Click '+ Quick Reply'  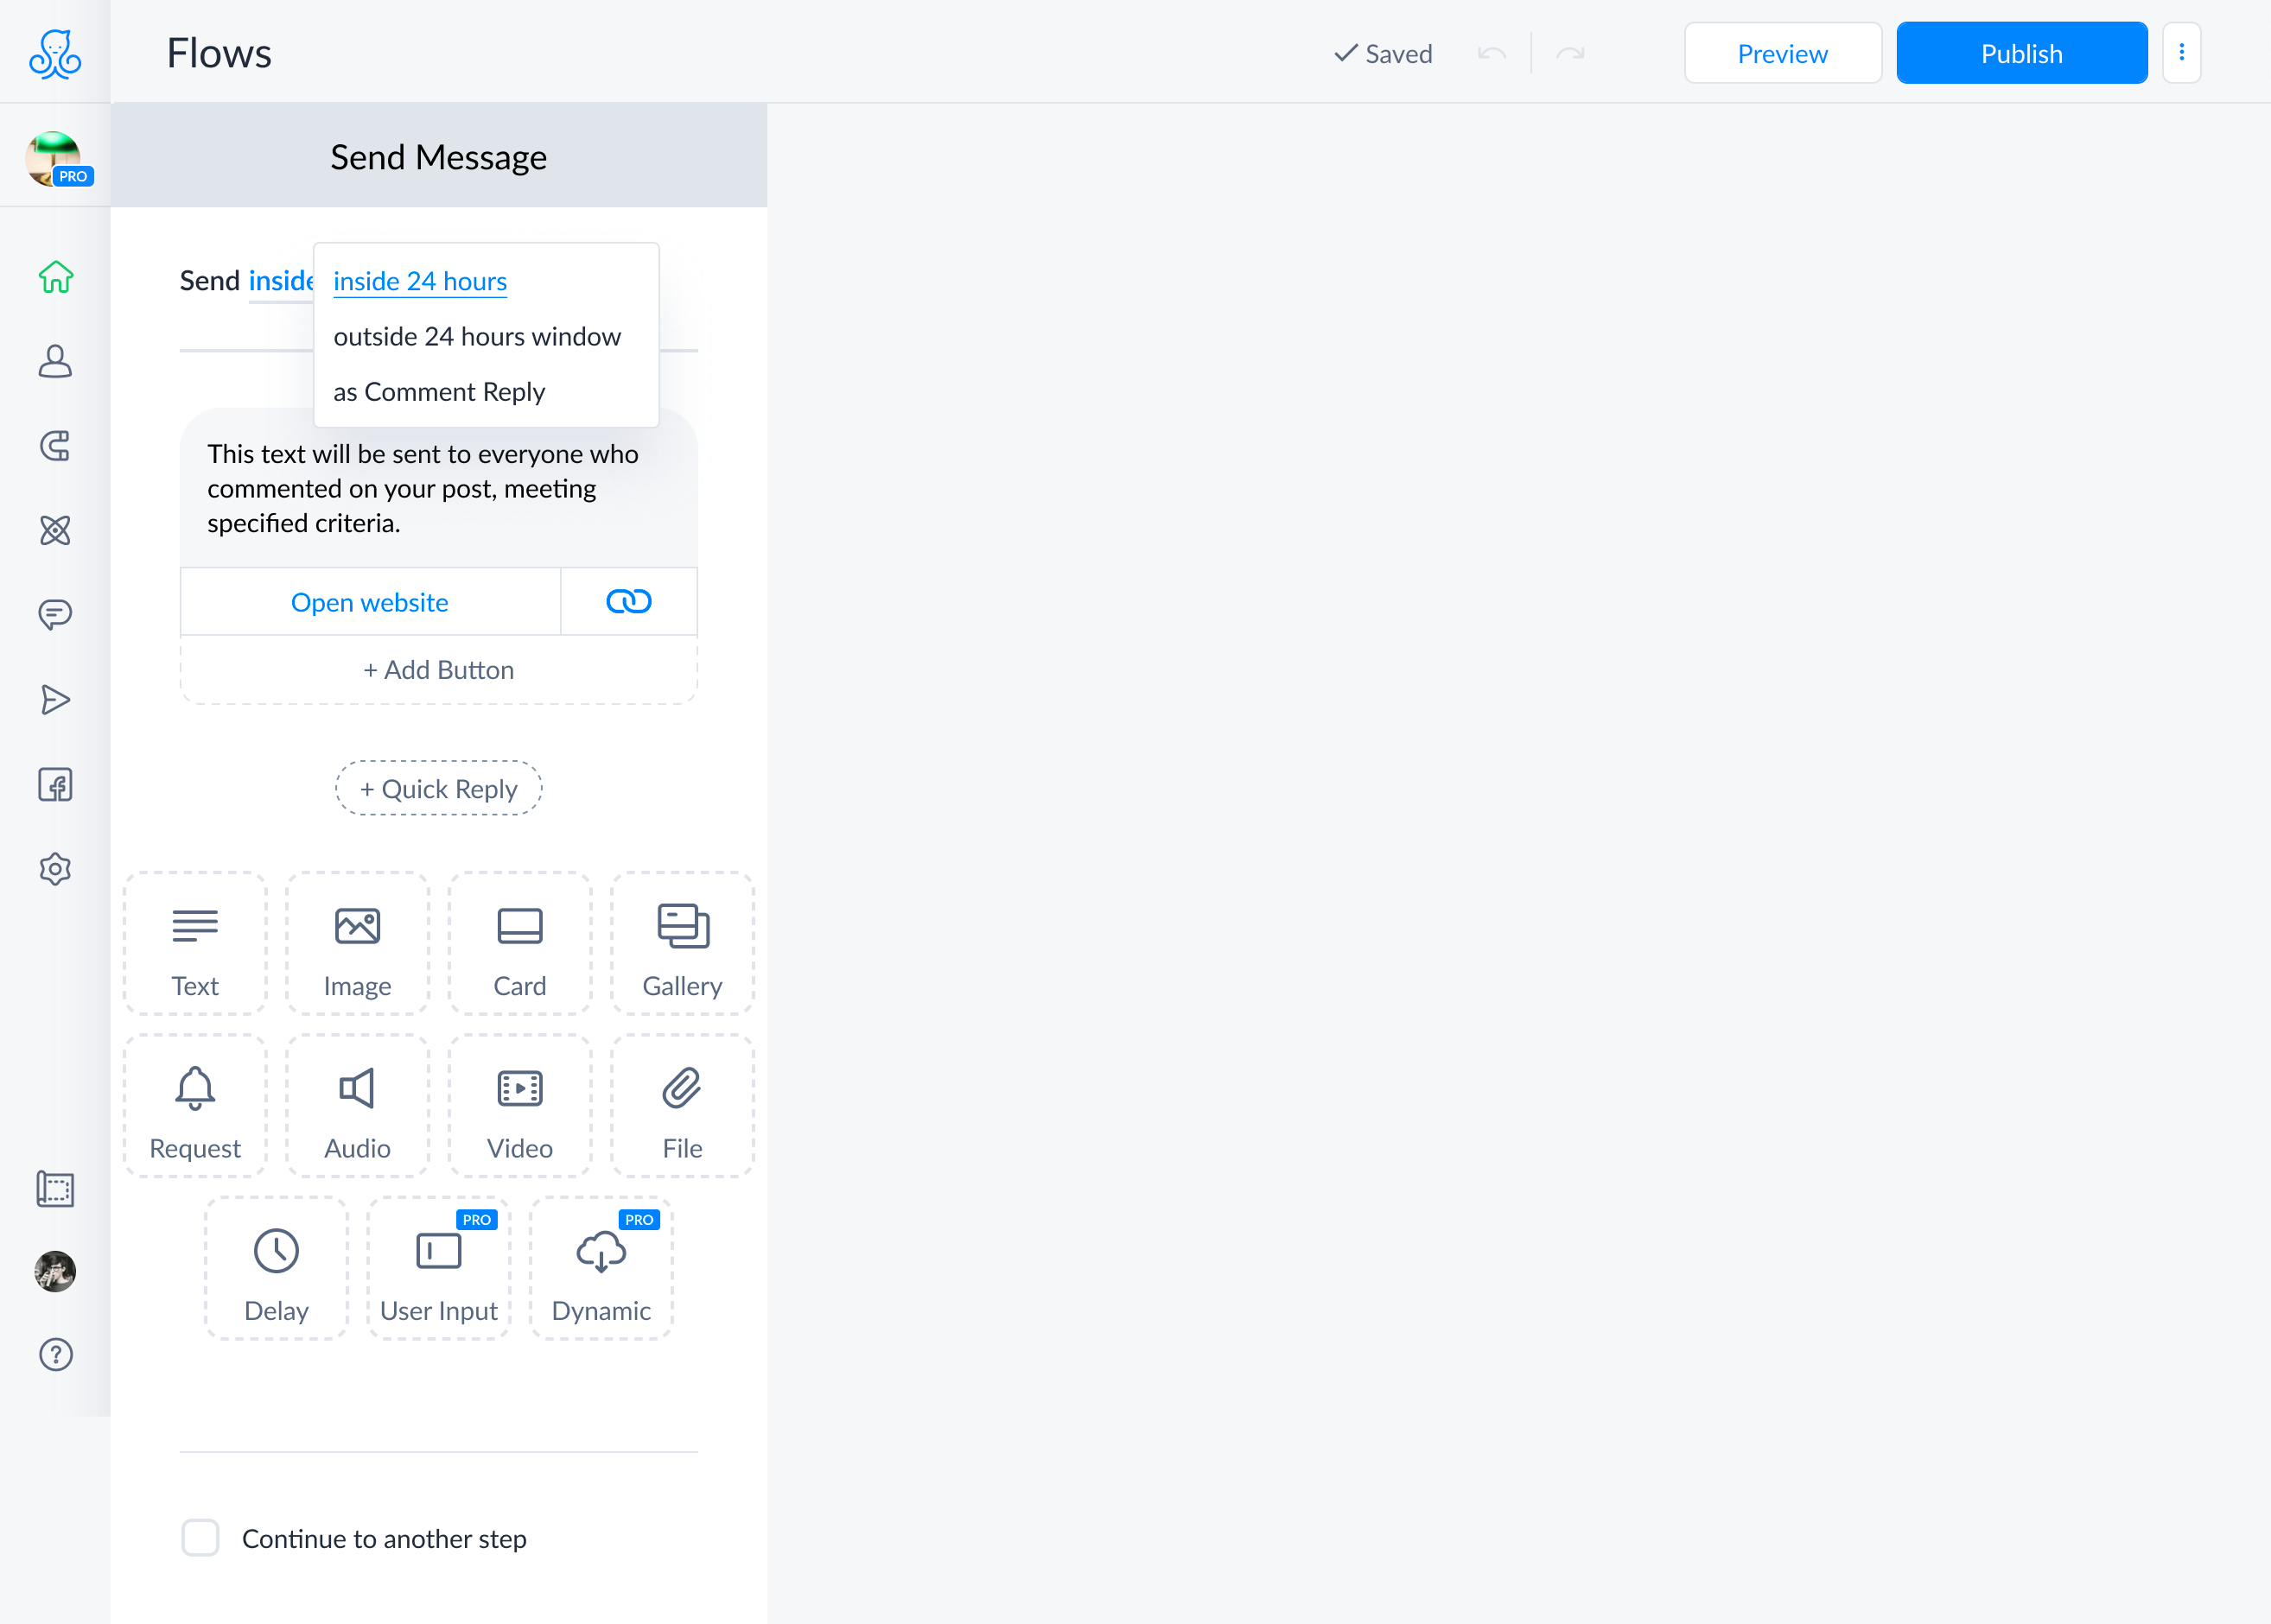click(438, 789)
